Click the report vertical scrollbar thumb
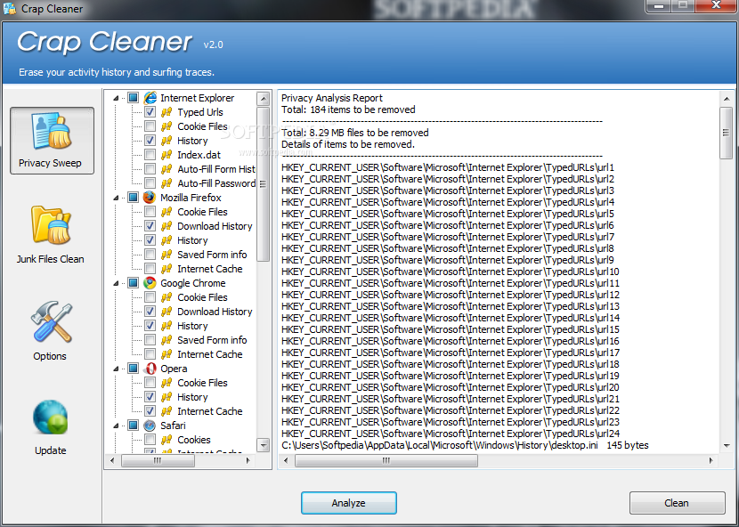 pyautogui.click(x=727, y=133)
